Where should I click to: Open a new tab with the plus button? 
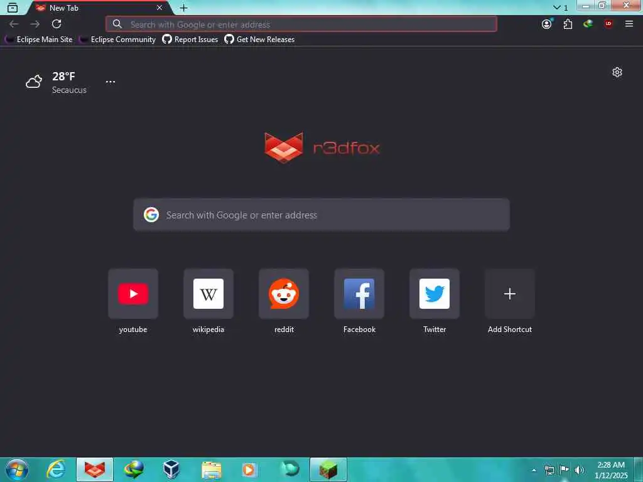click(184, 8)
